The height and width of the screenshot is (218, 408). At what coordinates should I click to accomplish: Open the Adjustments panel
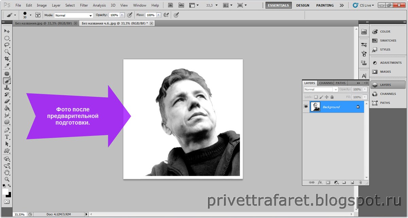coord(388,63)
